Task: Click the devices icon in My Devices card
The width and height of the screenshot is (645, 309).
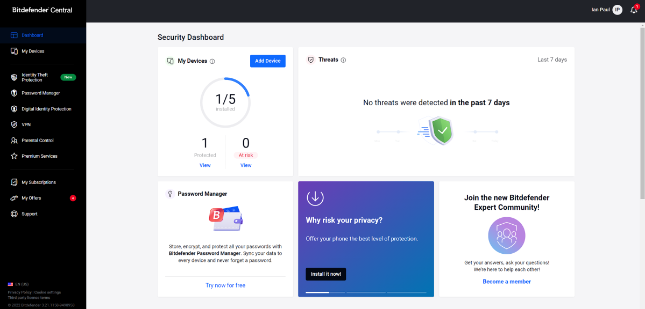Action: 170,61
